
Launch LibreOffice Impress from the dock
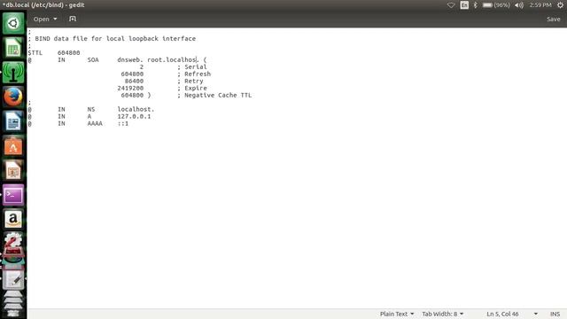(x=13, y=171)
